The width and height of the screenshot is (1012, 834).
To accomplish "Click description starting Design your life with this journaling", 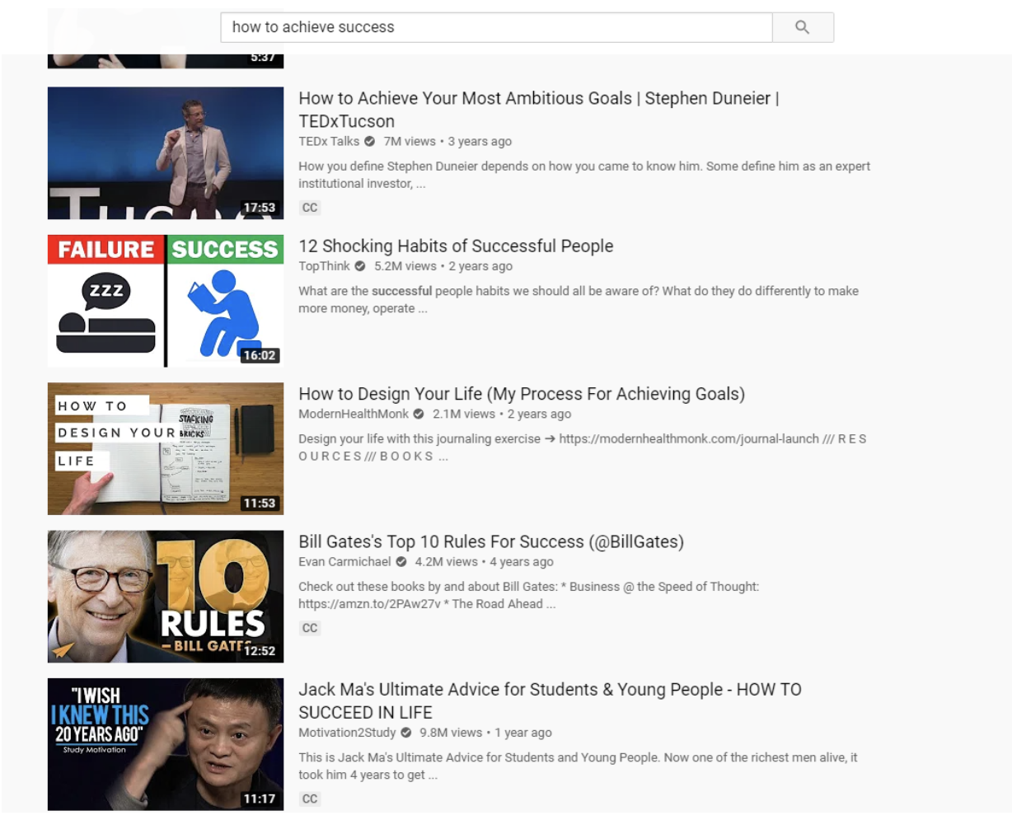I will [x=583, y=447].
